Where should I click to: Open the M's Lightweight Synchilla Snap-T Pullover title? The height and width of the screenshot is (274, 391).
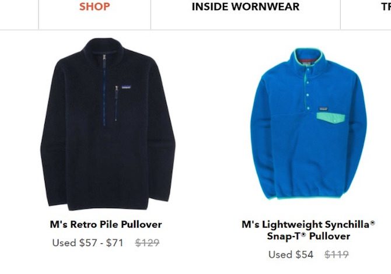[309, 230]
